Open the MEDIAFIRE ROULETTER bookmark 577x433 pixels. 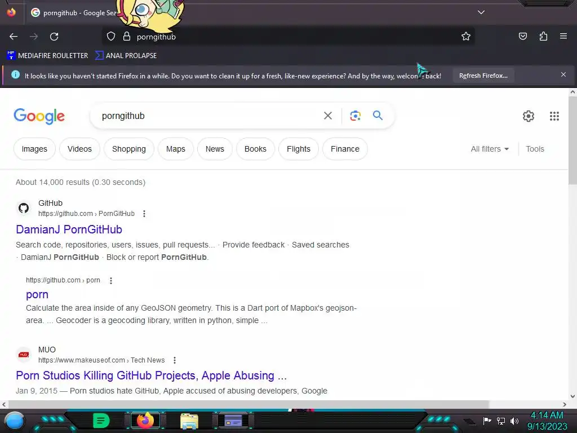tap(47, 56)
